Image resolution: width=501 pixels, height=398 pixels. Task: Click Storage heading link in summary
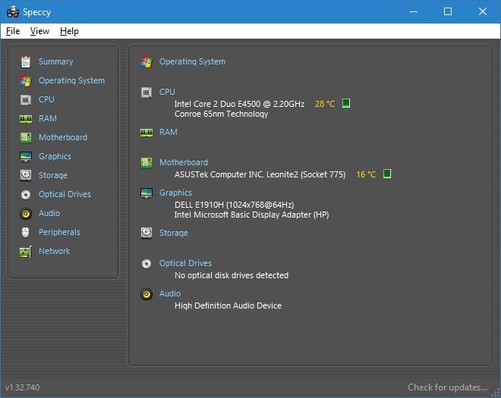[174, 233]
